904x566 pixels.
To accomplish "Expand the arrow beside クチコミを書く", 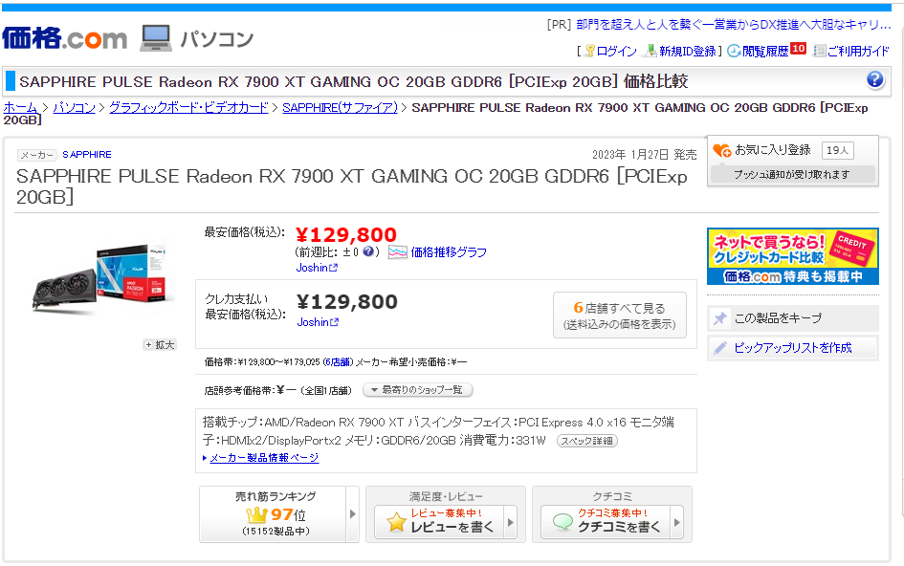I will (x=677, y=522).
